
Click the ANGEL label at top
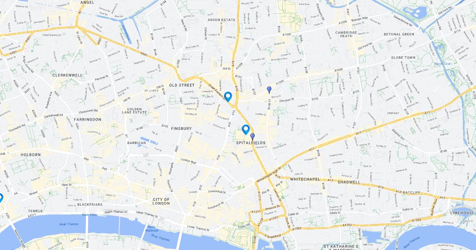tap(87, 2)
